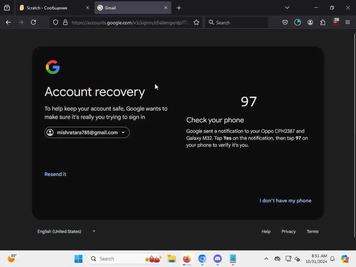Screen dimensions: 356x267
Task: View site security via padlock icon
Action: pyautogui.click(x=65, y=22)
